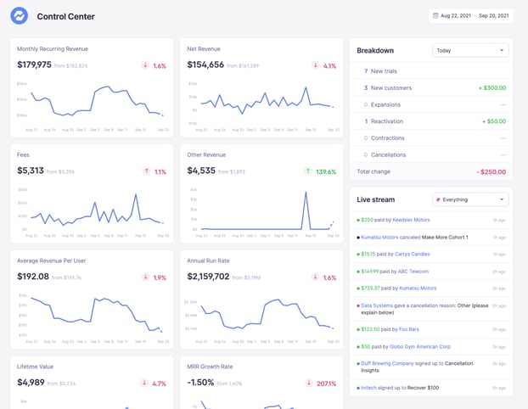Select the '3 New customers' breakdown row
The width and height of the screenshot is (528, 409).
[431, 88]
